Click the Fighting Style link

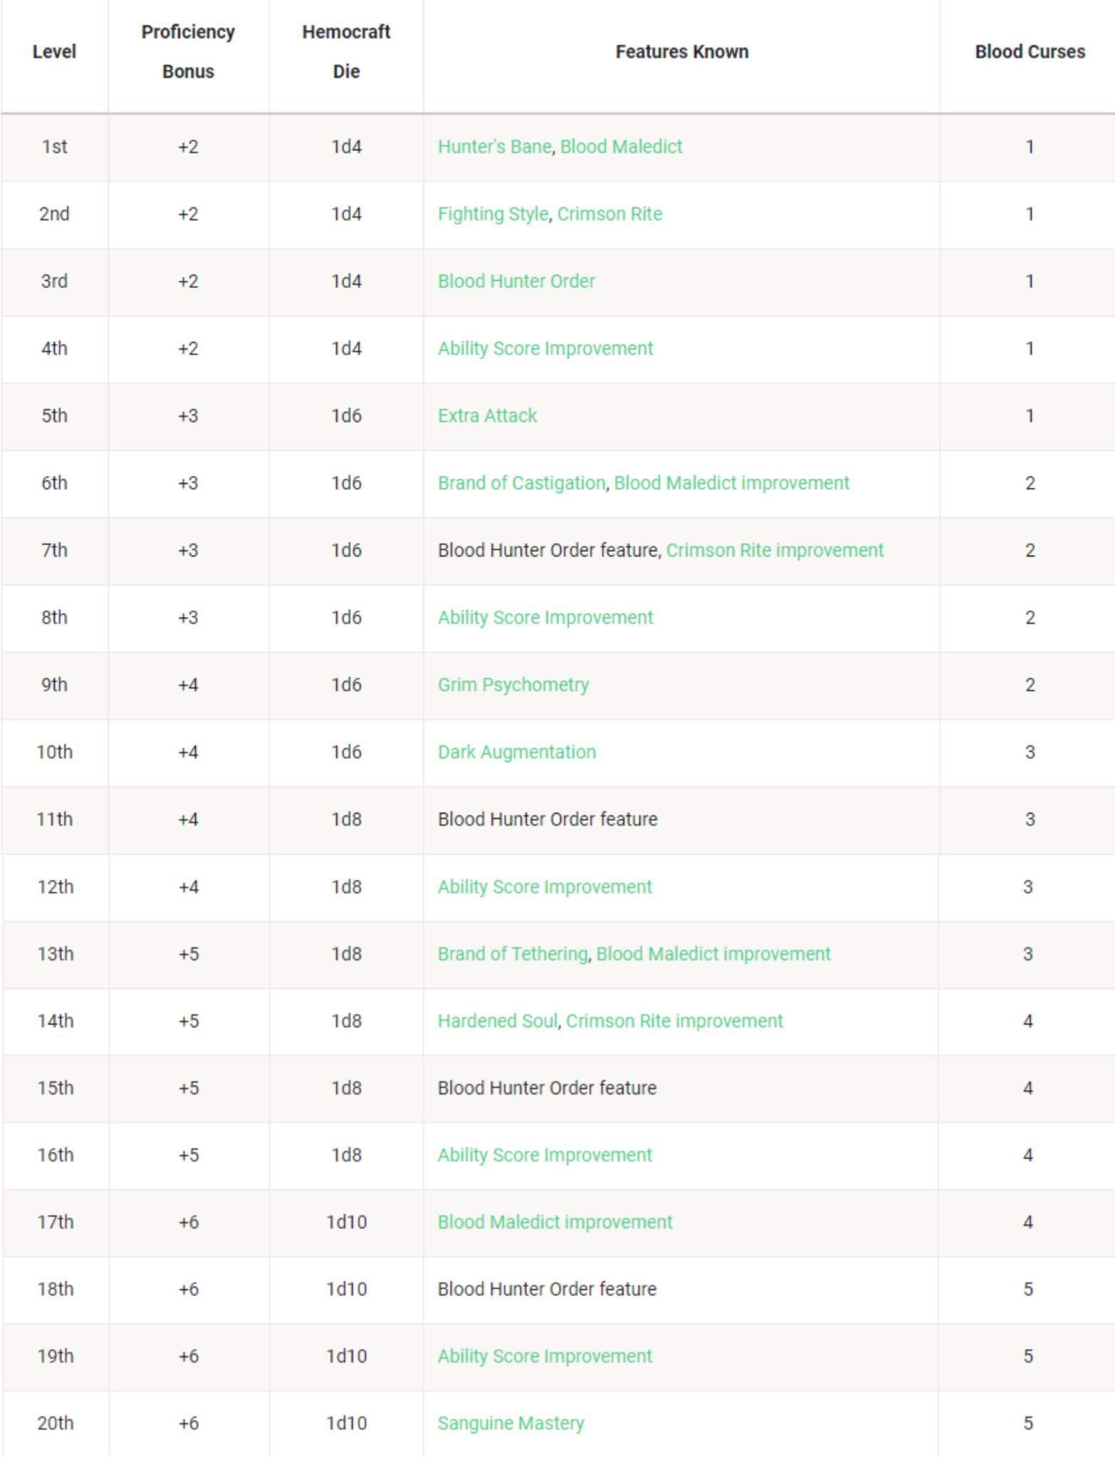coord(493,214)
